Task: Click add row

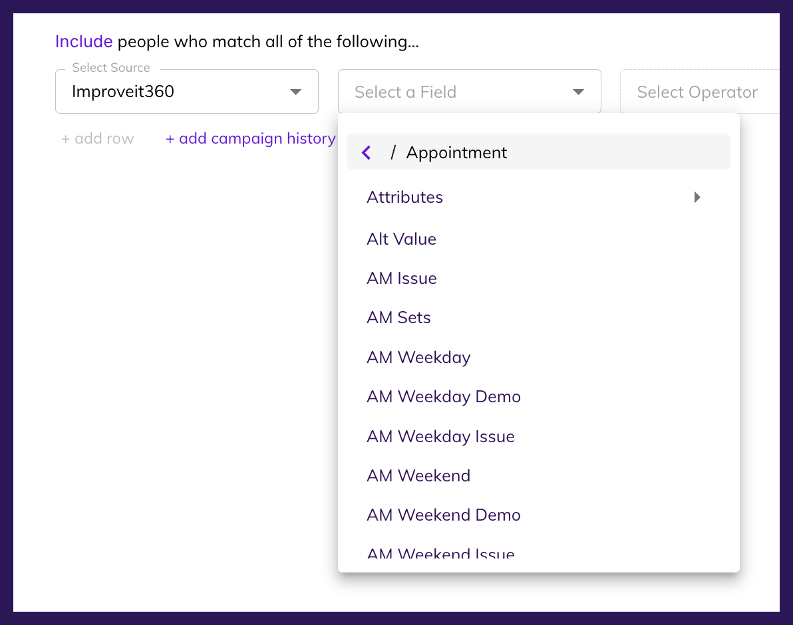Action: click(x=97, y=138)
